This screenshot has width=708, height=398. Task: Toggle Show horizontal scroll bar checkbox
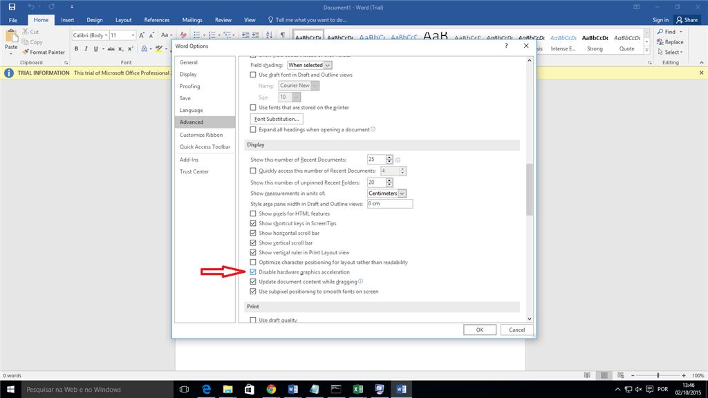click(253, 234)
